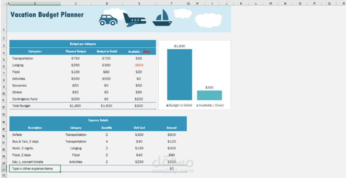
Task: Click the Quantity column heading
Action: click(107, 128)
